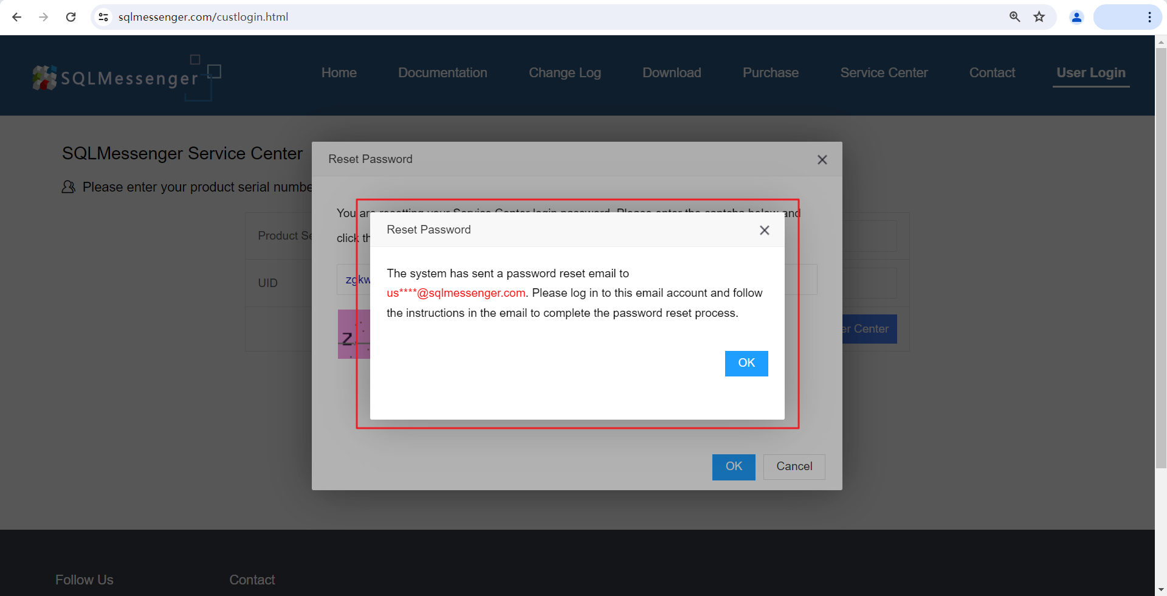1167x596 pixels.
Task: Click the masked email us****@sqlmessenger.com
Action: pyautogui.click(x=456, y=293)
